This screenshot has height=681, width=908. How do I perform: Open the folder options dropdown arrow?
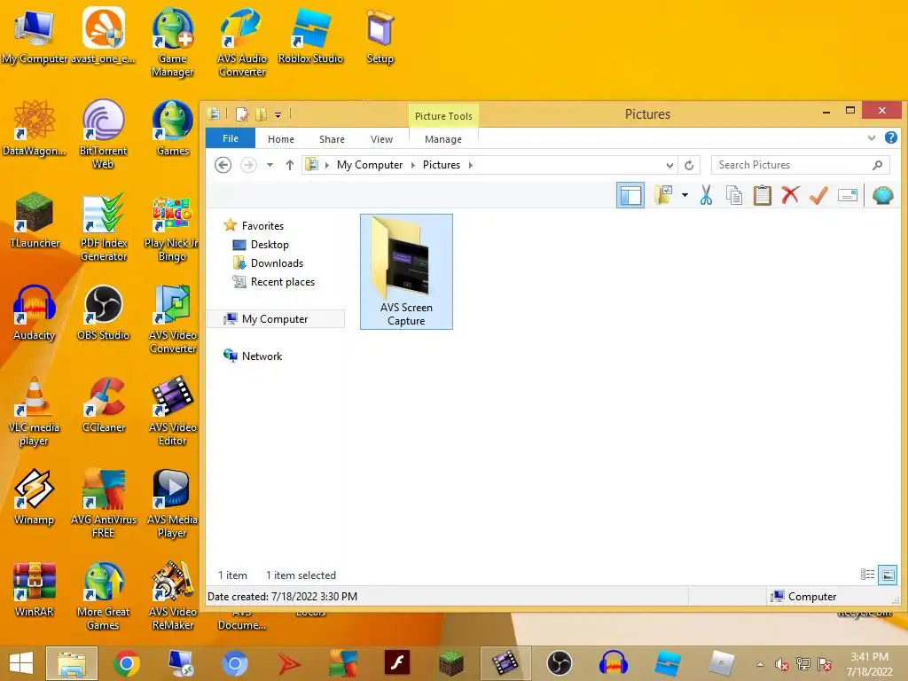tap(685, 195)
